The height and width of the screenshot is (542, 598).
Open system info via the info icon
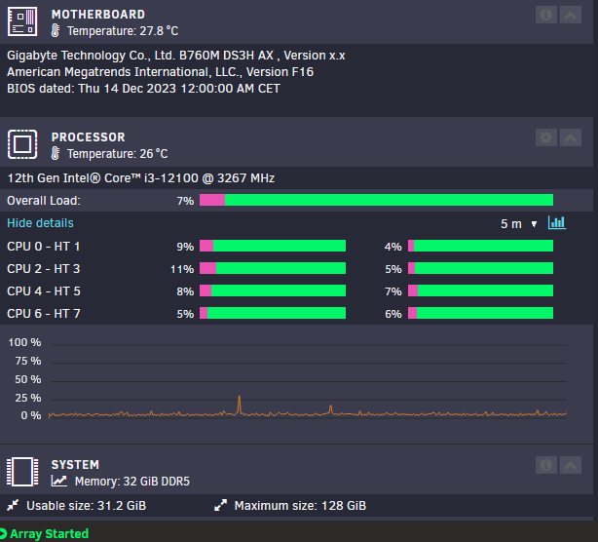(x=546, y=465)
